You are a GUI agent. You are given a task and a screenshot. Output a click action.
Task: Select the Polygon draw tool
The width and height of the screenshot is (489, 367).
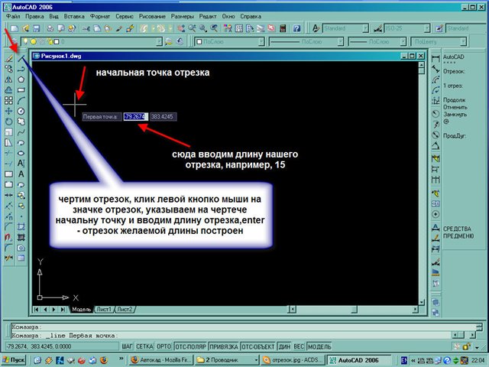pyautogui.click(x=22, y=79)
